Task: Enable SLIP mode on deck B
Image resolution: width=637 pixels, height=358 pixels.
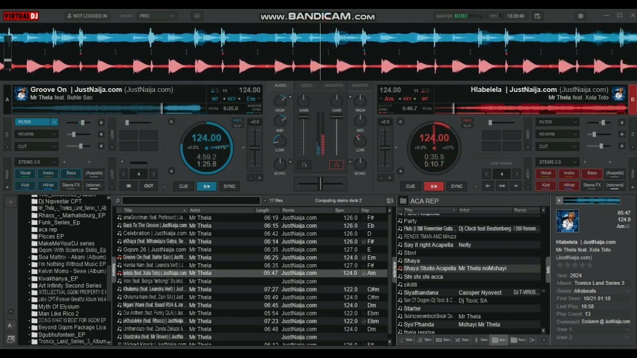Action: pos(467,126)
